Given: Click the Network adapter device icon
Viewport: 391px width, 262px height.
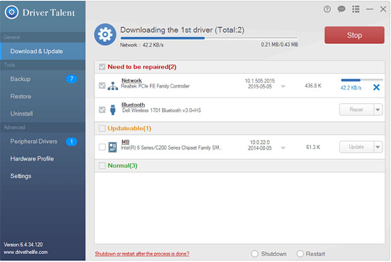Looking at the screenshot, I should tap(112, 86).
